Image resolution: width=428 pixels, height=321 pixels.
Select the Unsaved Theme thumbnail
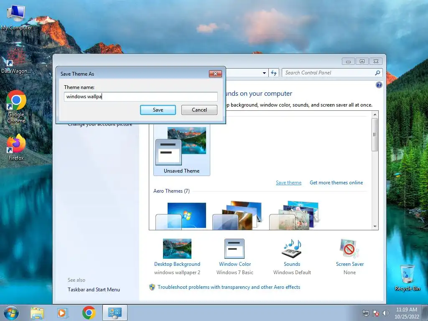(181, 150)
